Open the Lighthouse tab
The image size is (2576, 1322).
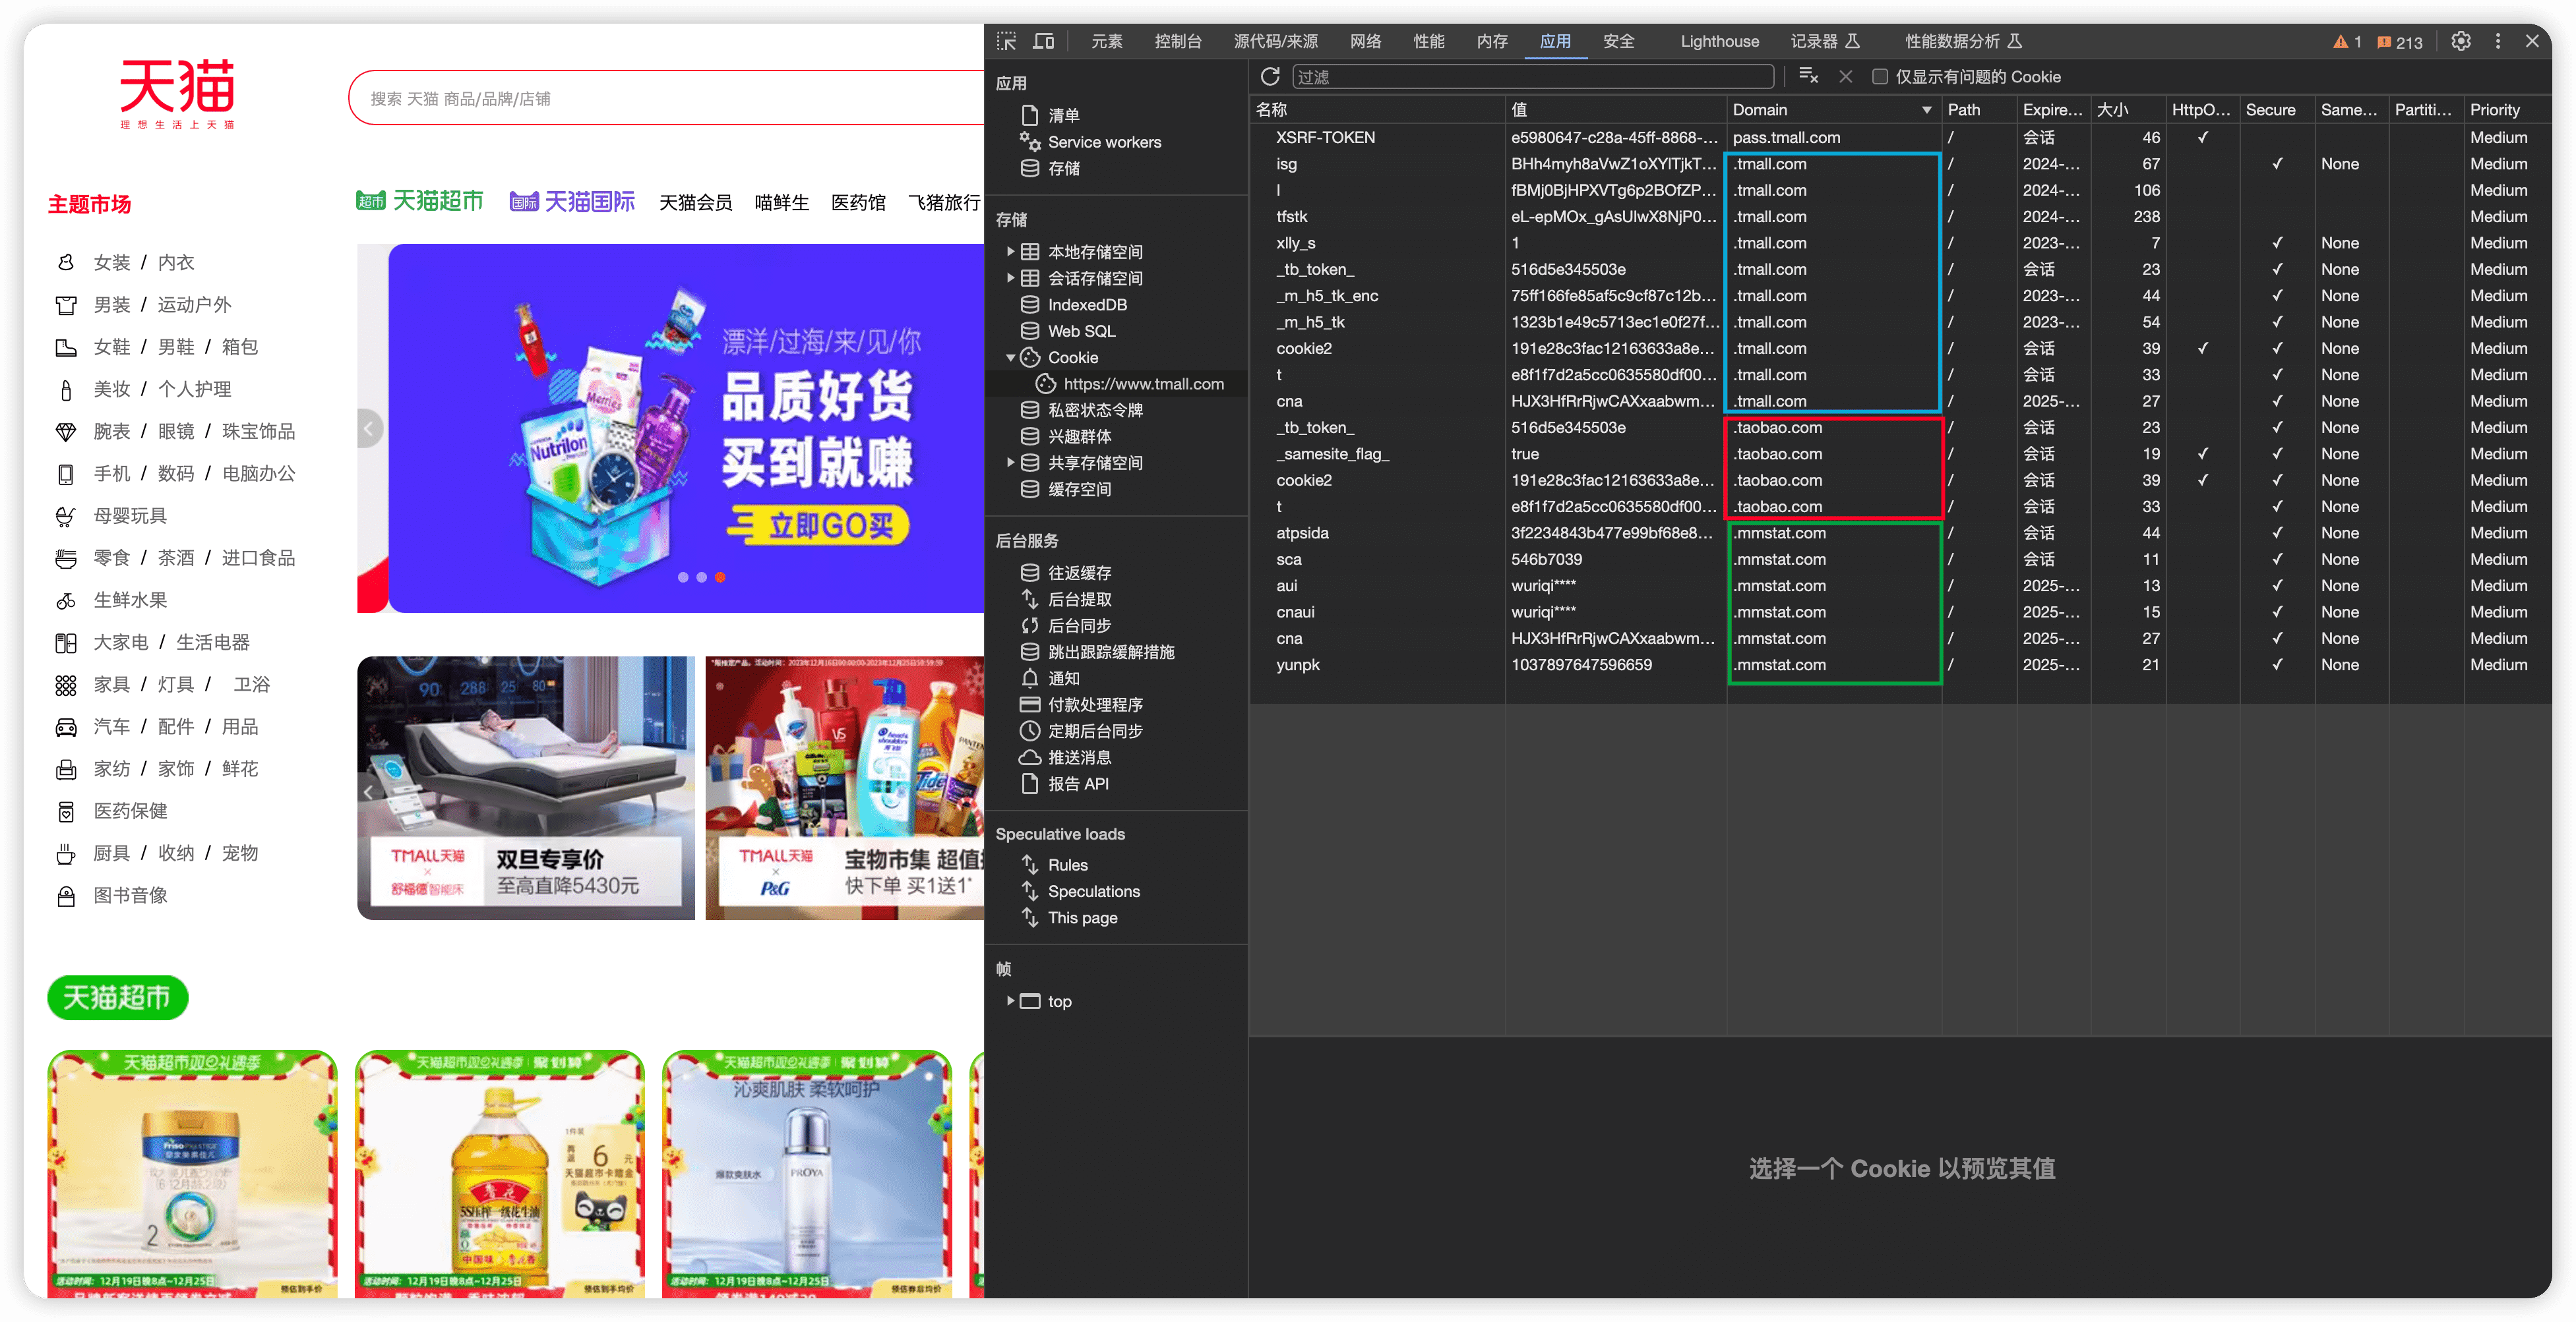(1719, 41)
